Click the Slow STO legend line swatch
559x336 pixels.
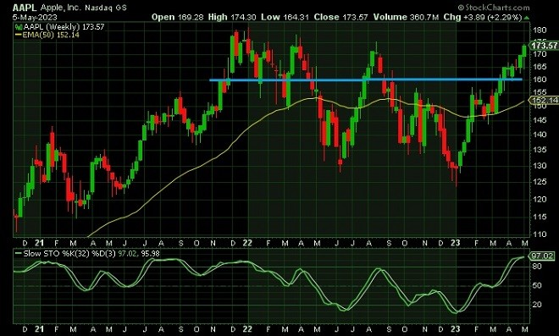19,254
